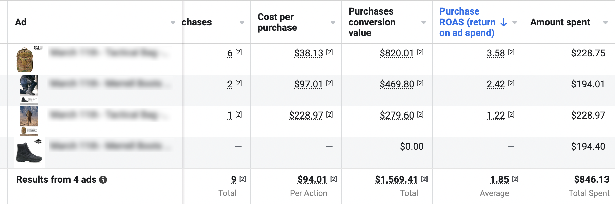Click the footnote [2] next to $469.80
Screen dimensions: 615x204
point(420,83)
